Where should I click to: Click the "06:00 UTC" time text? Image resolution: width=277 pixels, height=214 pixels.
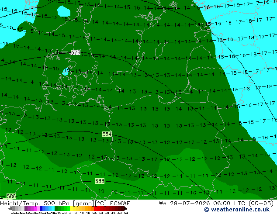(x=230, y=204)
